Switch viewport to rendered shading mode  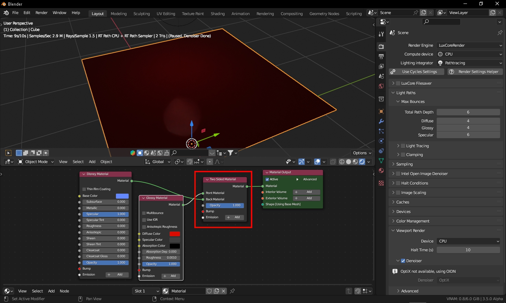(362, 162)
